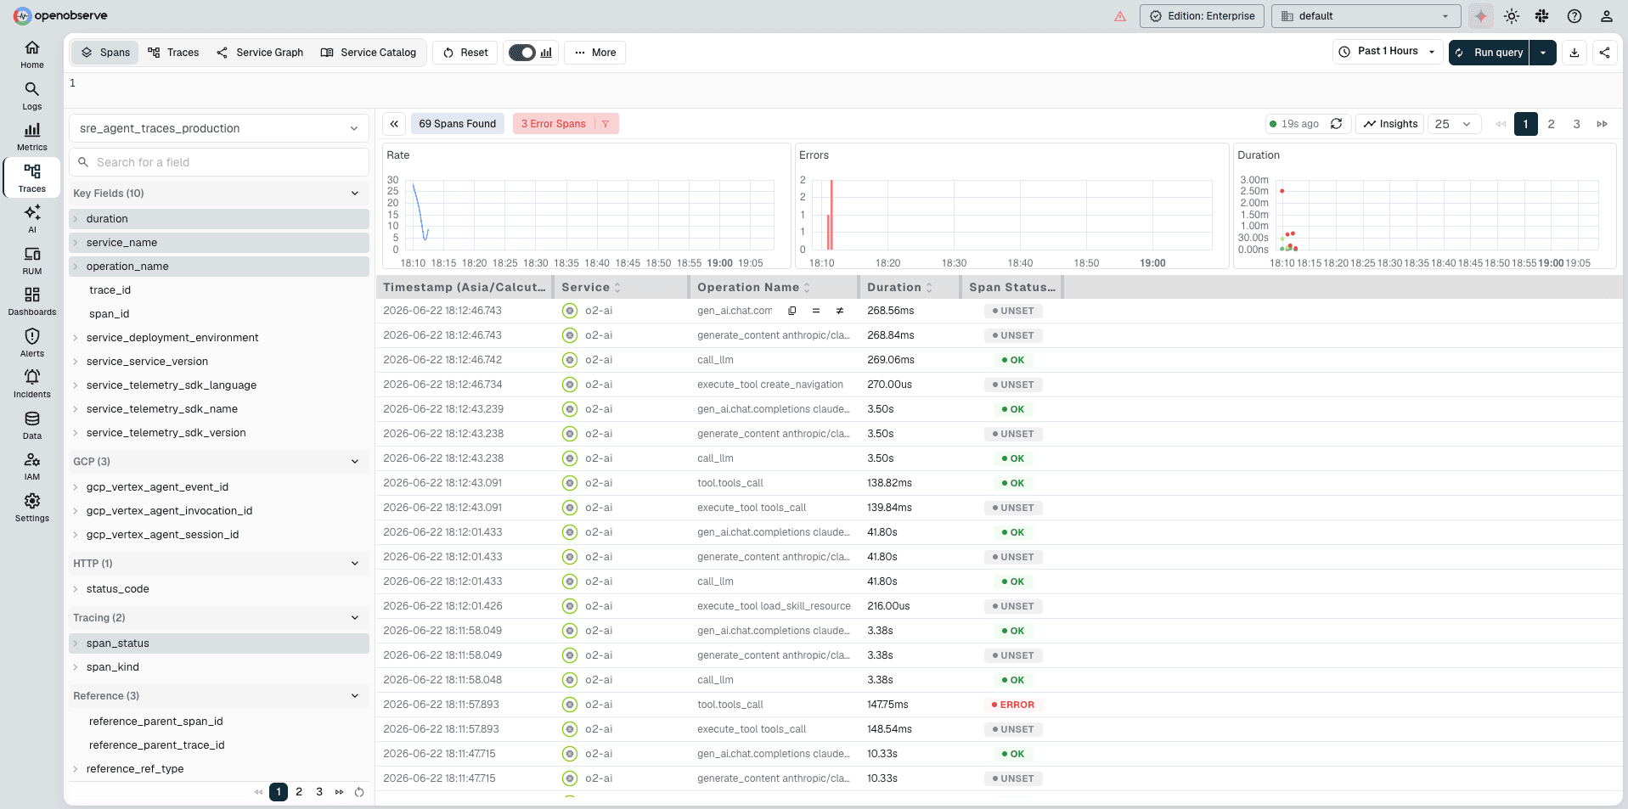Image resolution: width=1628 pixels, height=809 pixels.
Task: Open the Logs section in sidebar
Action: (32, 96)
